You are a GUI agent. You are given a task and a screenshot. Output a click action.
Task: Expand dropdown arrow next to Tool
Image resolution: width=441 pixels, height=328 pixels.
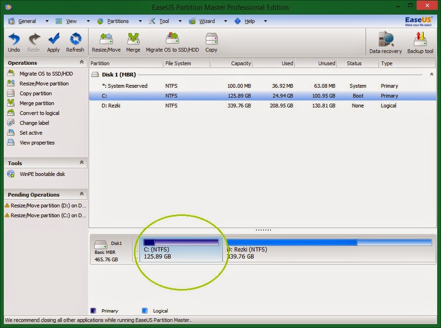click(x=180, y=21)
